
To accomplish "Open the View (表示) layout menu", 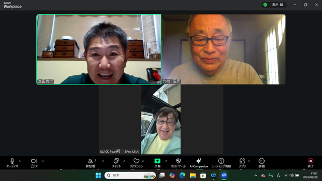I will point(277,5).
